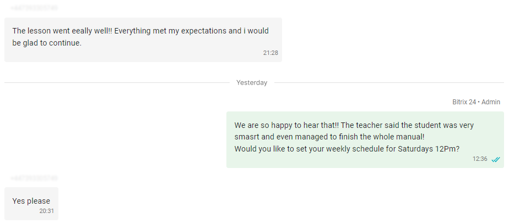Screen dimensions: 509x224
Task: Click divider line right of Yesterday
Action: [x=389, y=82]
